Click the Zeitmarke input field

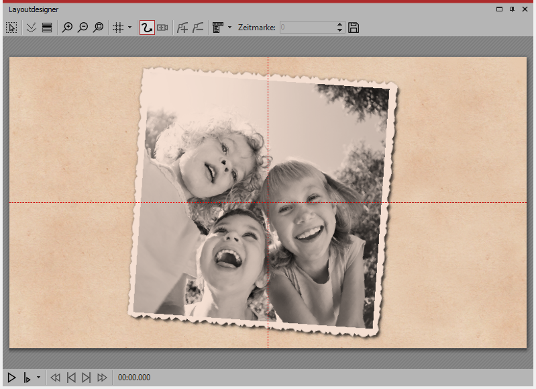306,28
